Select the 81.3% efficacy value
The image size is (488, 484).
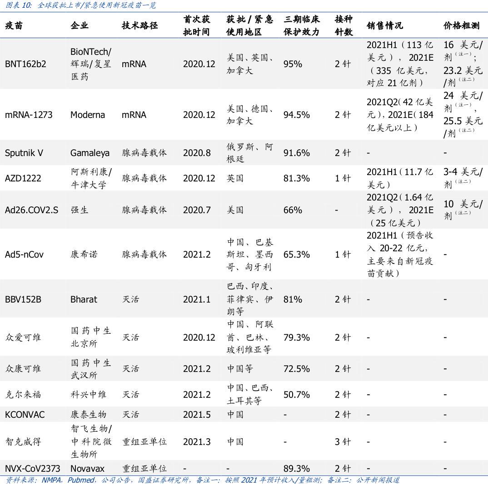point(297,178)
